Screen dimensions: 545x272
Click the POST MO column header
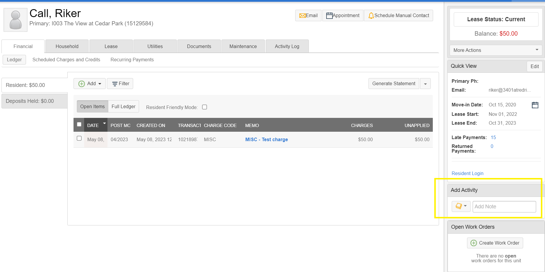[x=120, y=126]
